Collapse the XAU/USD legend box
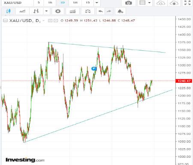This screenshot has width=193, height=165. (x=5, y=21)
